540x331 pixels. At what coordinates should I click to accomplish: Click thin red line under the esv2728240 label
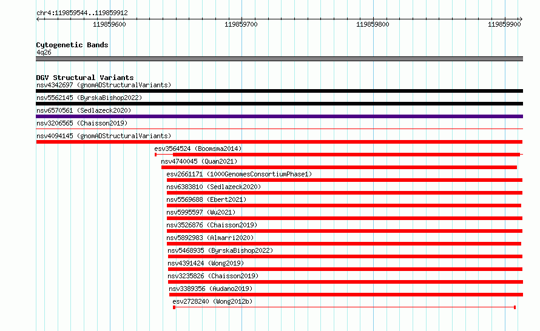(345, 307)
